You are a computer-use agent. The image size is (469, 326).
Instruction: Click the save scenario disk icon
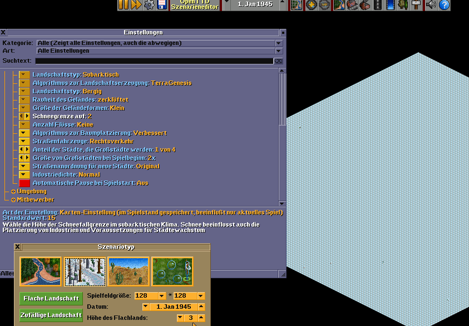pos(162,5)
